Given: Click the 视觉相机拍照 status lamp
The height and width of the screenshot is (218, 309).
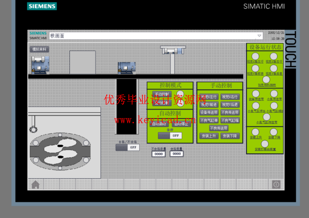Looking at the screenshot, I should pos(266,80).
